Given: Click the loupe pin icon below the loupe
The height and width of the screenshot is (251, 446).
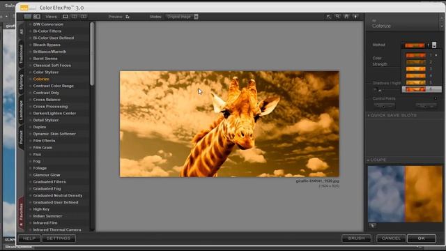Looking at the screenshot, I should click(372, 226).
